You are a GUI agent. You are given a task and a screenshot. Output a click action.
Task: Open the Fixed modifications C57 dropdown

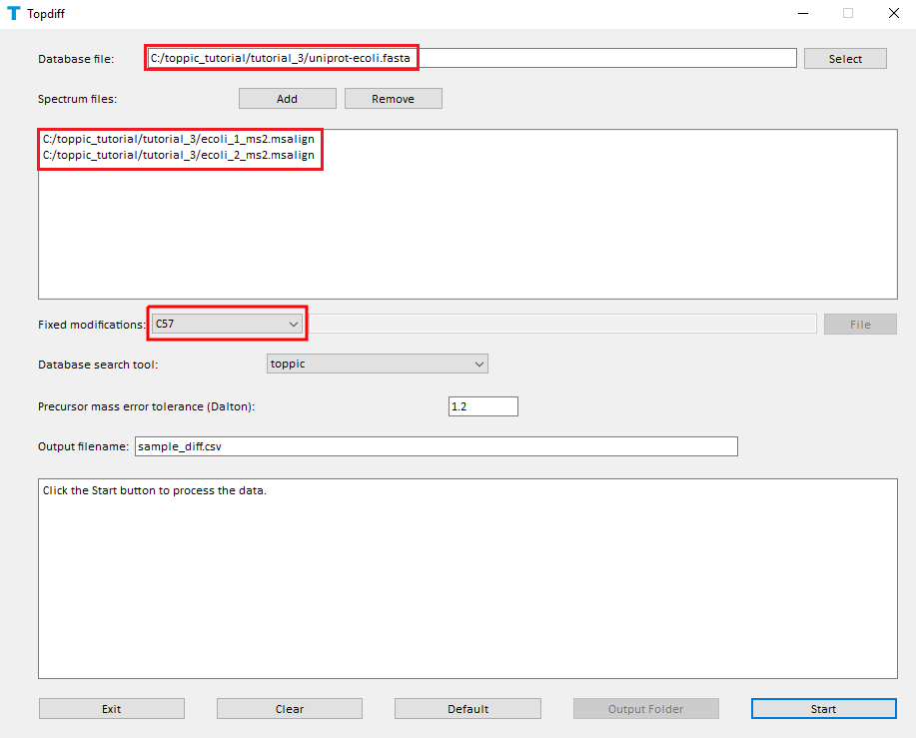pos(227,324)
